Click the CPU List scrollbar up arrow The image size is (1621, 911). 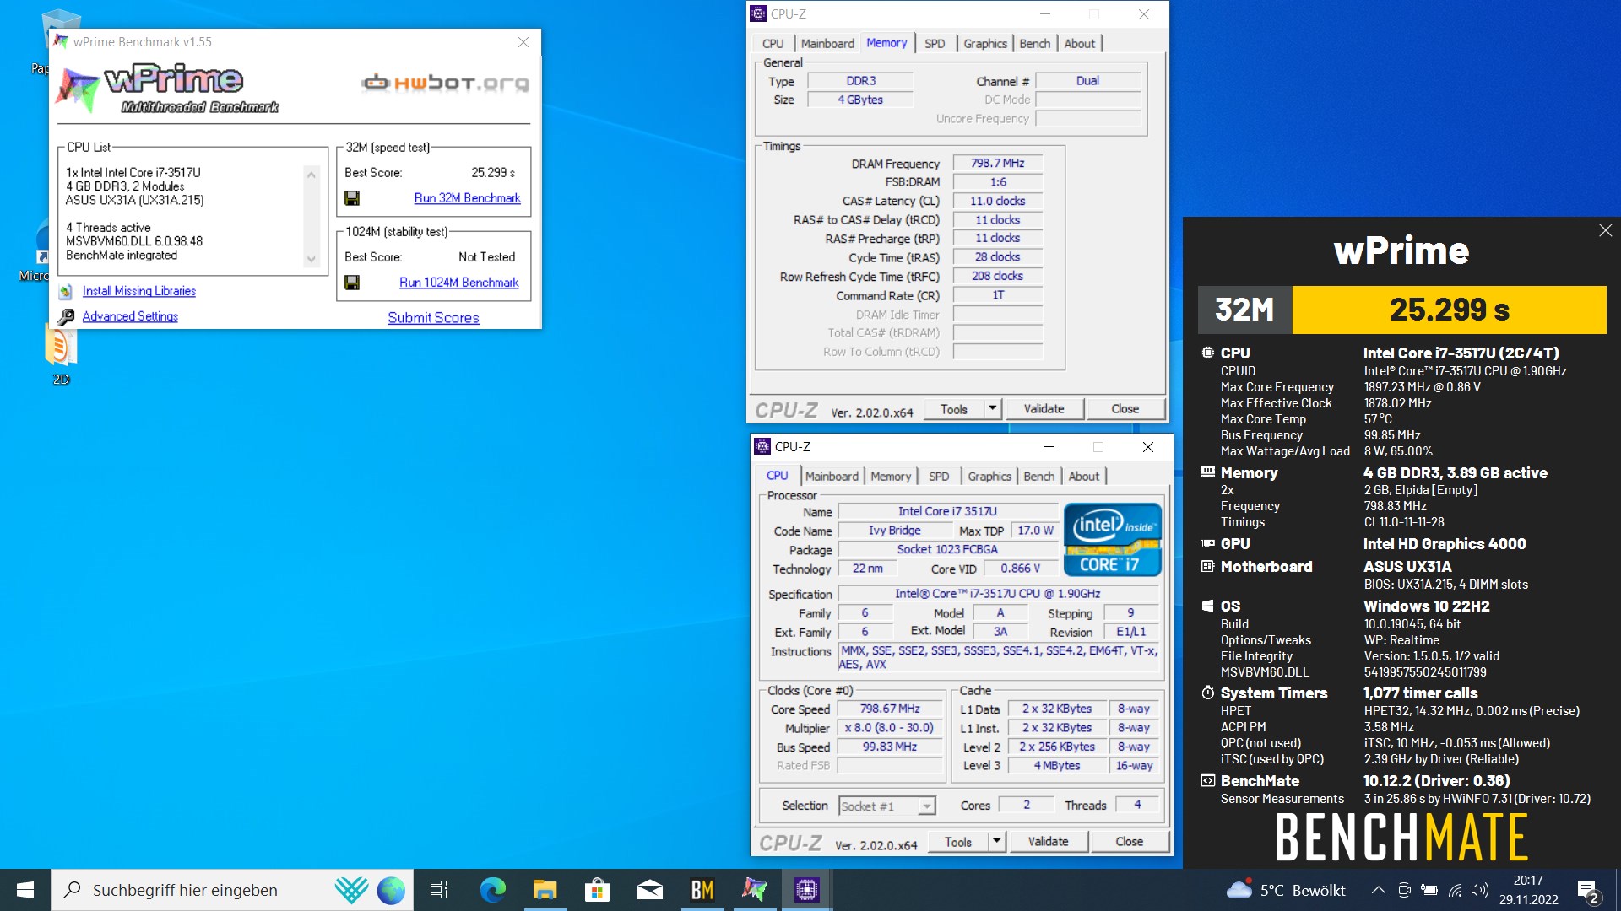pyautogui.click(x=312, y=175)
